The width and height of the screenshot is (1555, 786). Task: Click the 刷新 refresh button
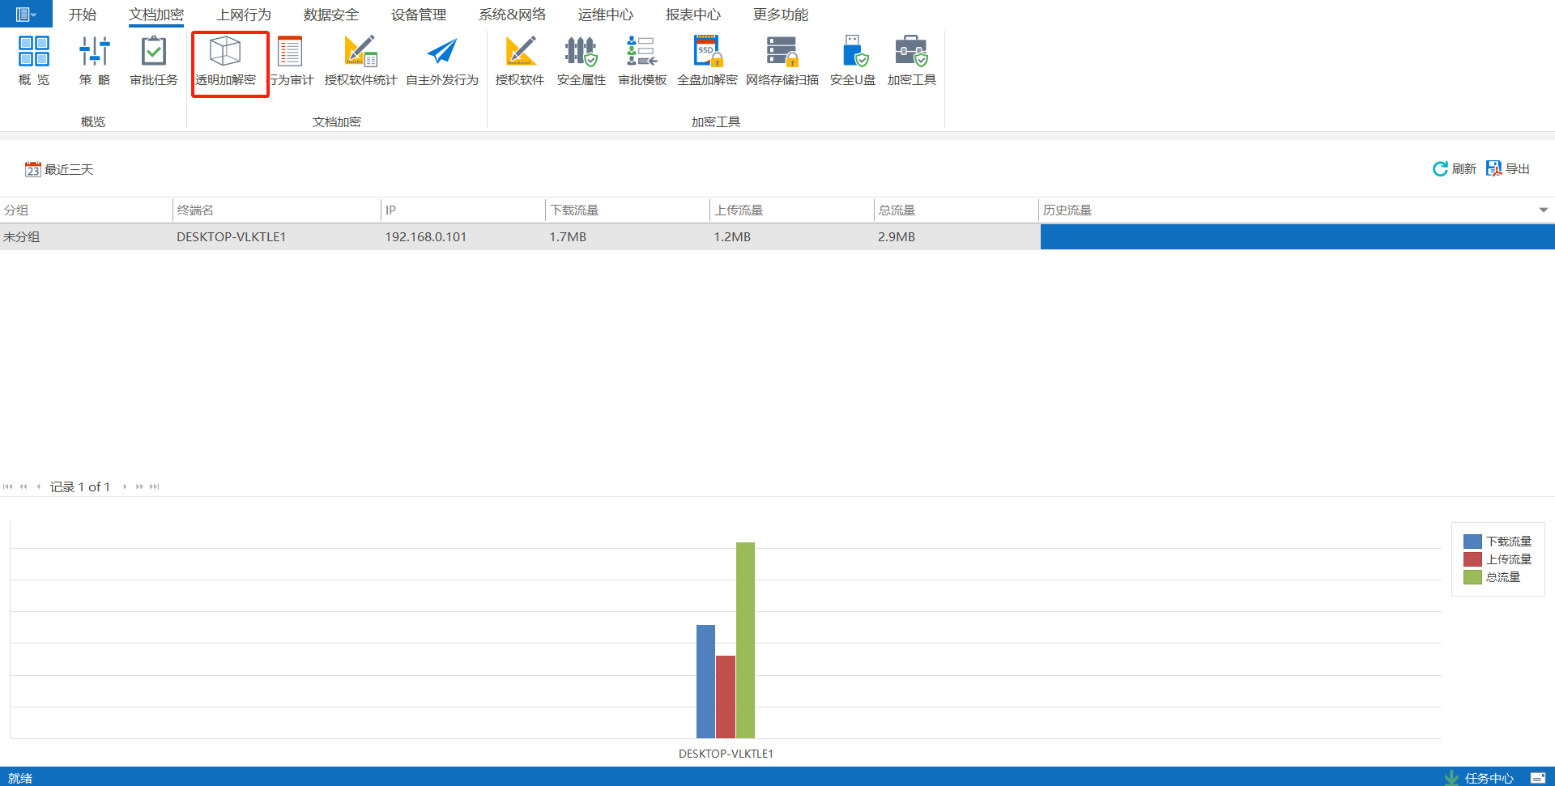coord(1455,168)
